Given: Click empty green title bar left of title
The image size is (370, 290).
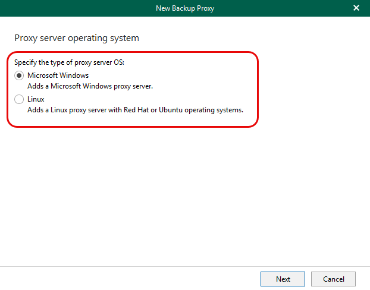Looking at the screenshot, I should (x=71, y=8).
